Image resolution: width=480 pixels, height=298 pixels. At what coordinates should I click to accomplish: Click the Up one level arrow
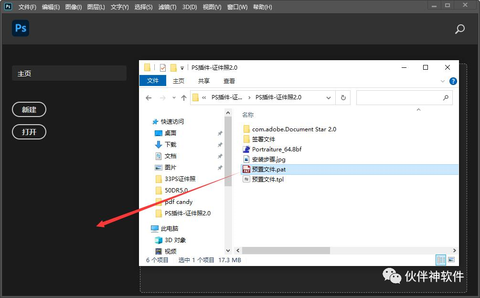click(183, 97)
